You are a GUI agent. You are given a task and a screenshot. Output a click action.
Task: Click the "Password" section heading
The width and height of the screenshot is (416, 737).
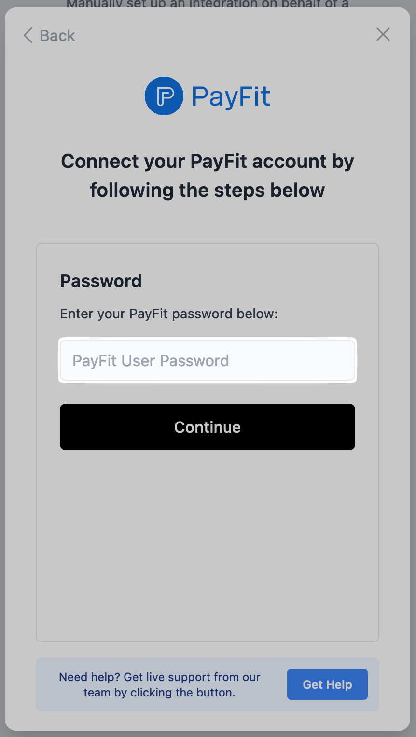(101, 281)
